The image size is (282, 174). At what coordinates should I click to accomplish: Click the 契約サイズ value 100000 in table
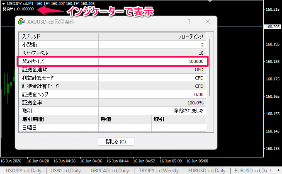click(196, 61)
